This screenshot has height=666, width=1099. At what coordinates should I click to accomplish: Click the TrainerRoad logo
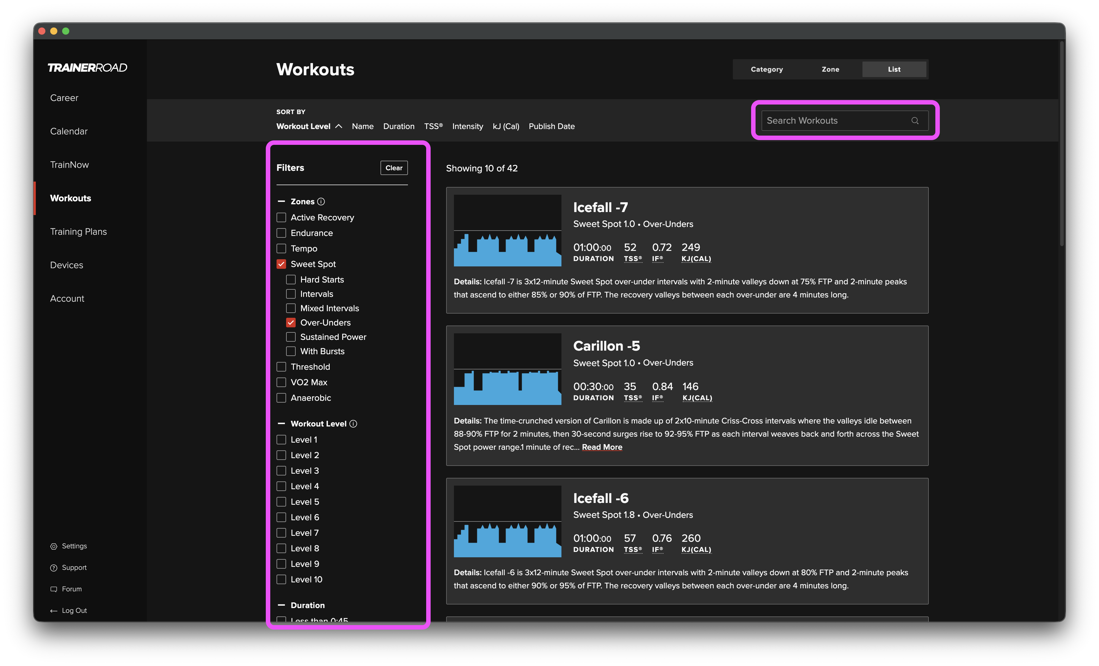point(88,67)
